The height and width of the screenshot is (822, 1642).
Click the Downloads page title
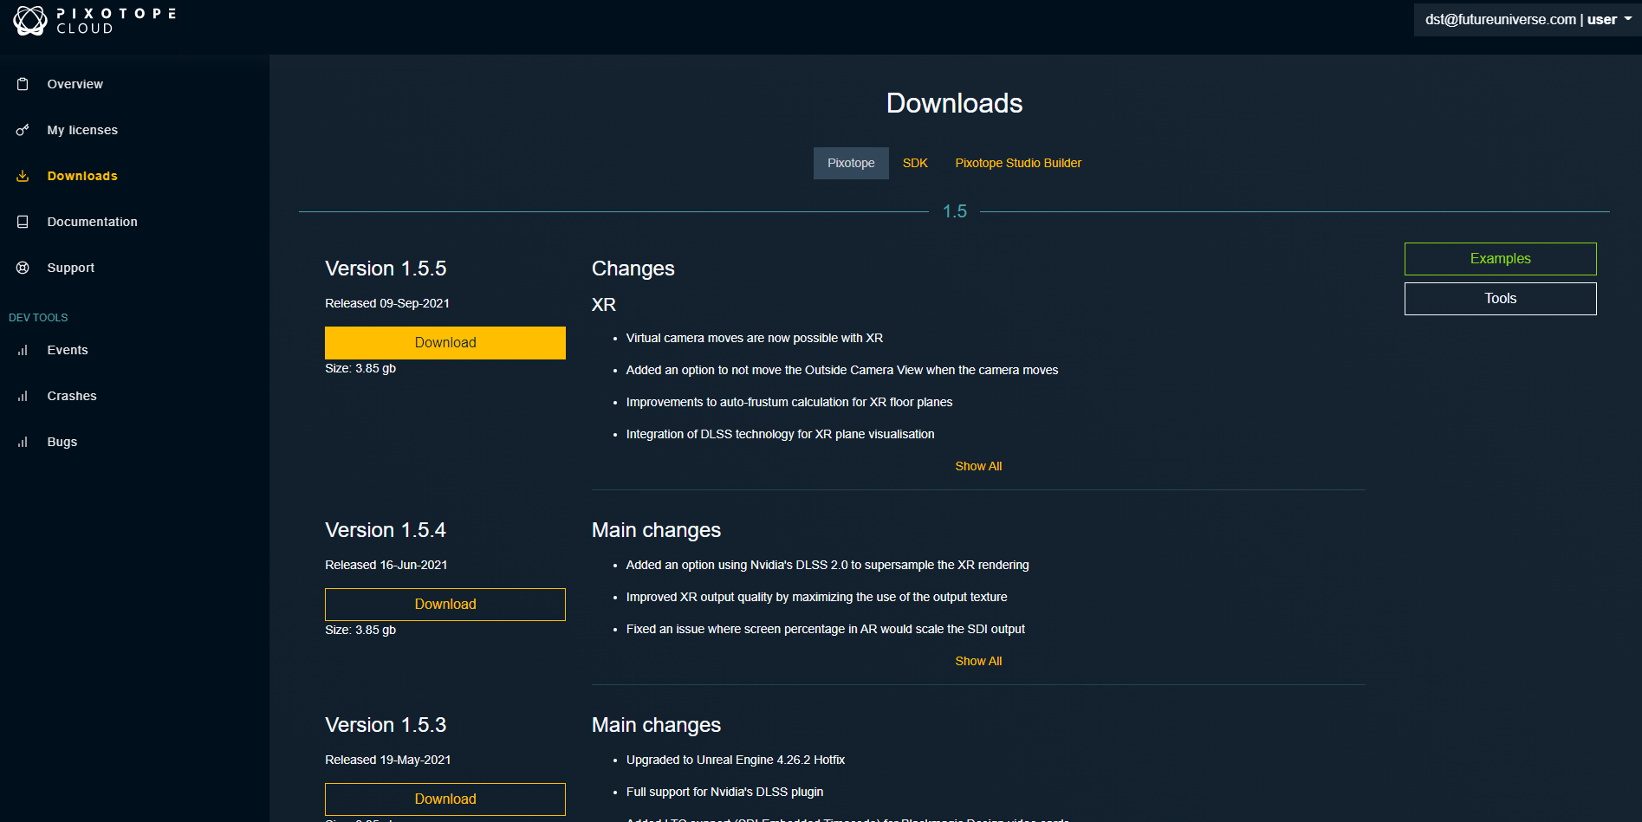(x=955, y=103)
